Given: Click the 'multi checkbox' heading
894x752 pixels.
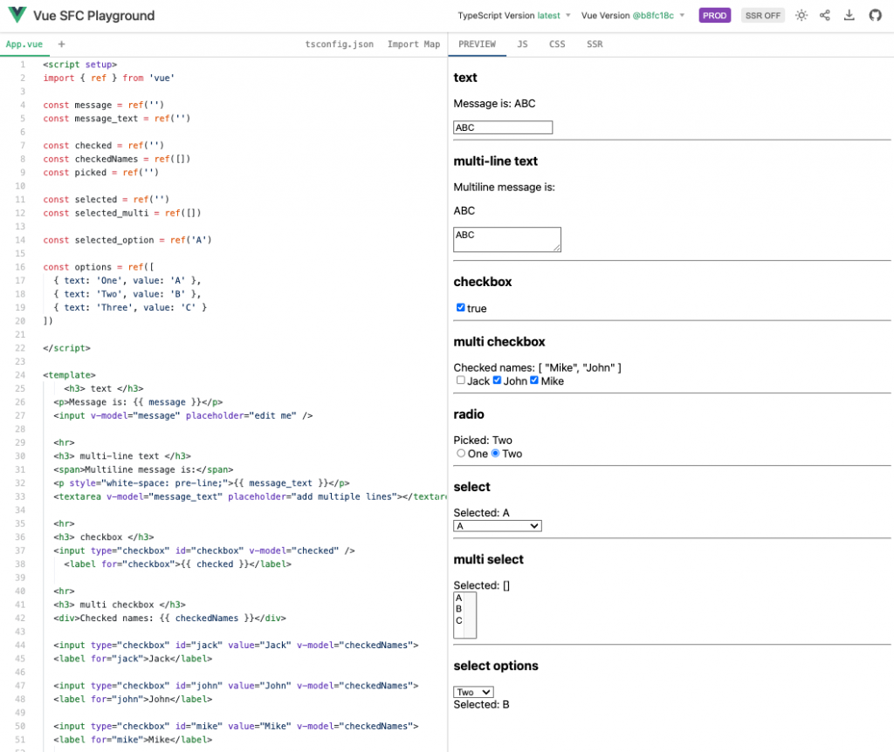Looking at the screenshot, I should tap(499, 342).
